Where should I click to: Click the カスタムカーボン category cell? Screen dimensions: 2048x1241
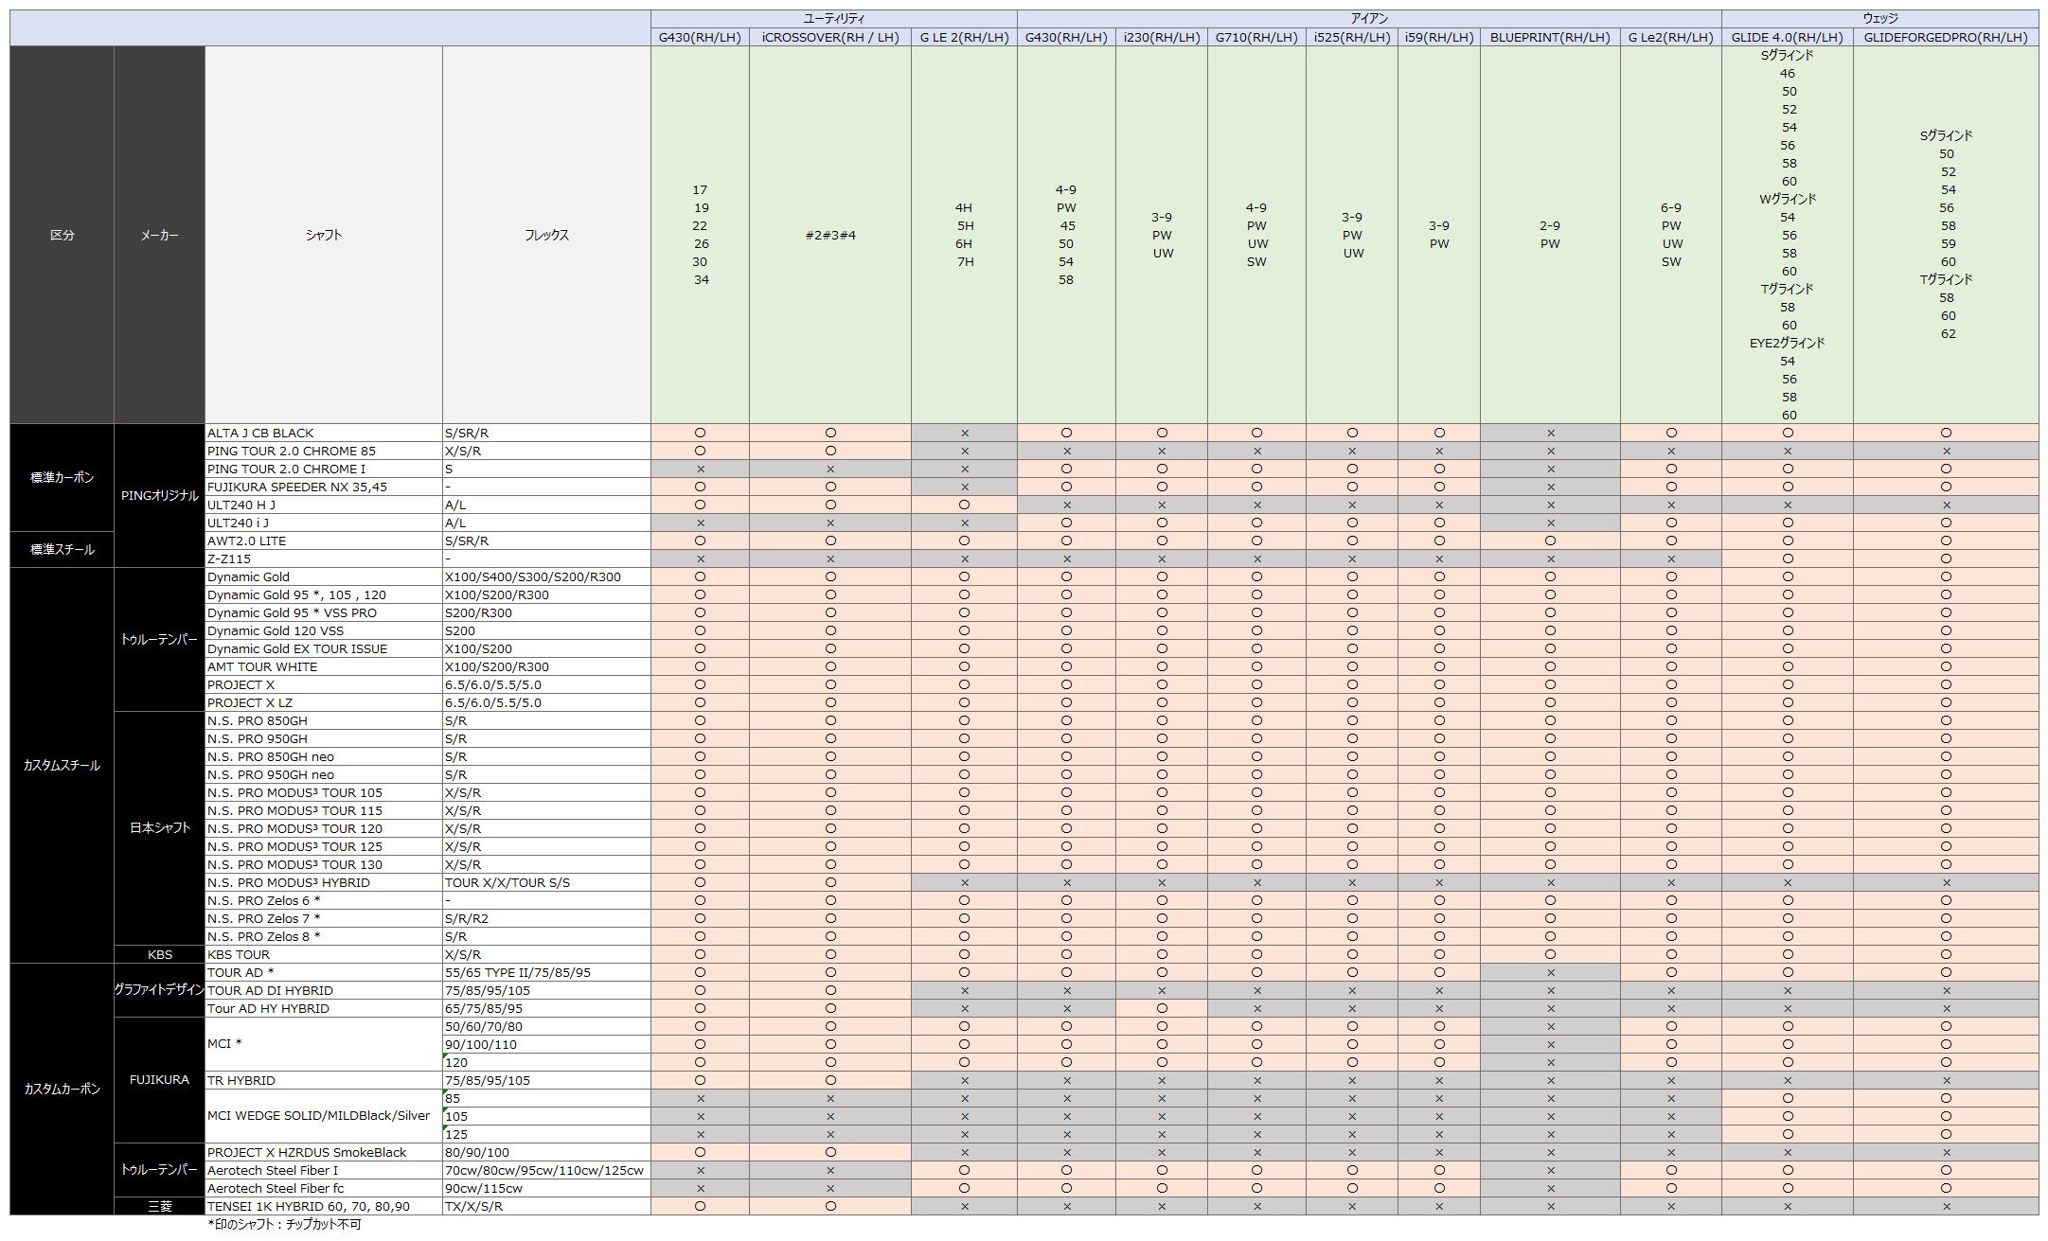click(x=62, y=1089)
